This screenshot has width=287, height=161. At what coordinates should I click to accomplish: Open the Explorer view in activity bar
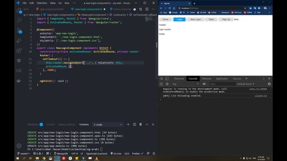[x=19, y=11]
